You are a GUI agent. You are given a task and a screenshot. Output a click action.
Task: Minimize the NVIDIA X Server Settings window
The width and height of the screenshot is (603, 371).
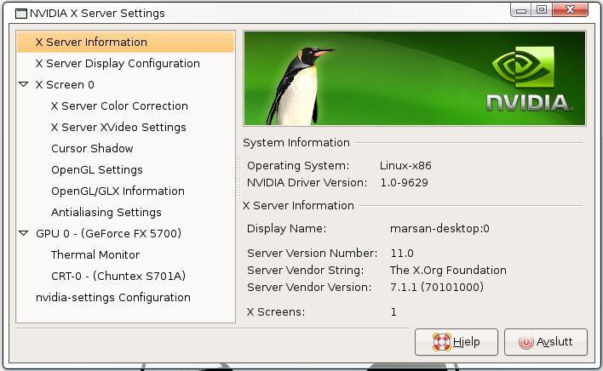(x=521, y=10)
